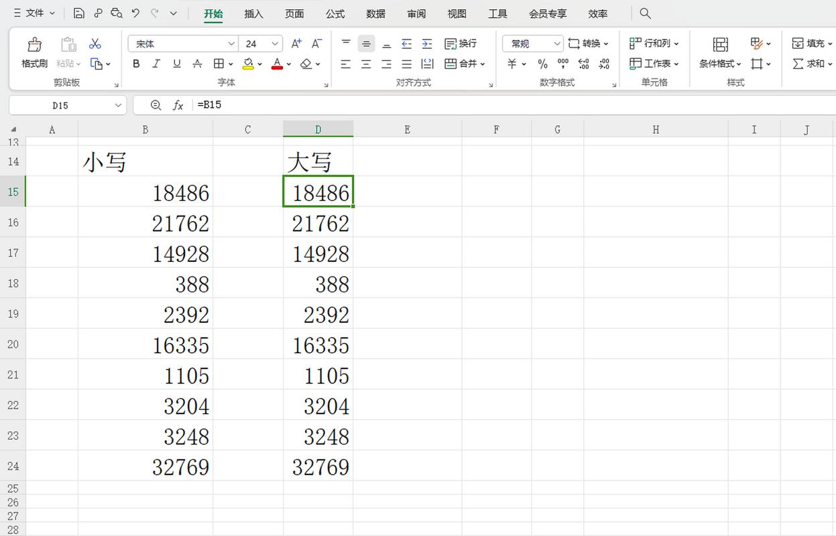Apply cell borders icon

pyautogui.click(x=219, y=64)
